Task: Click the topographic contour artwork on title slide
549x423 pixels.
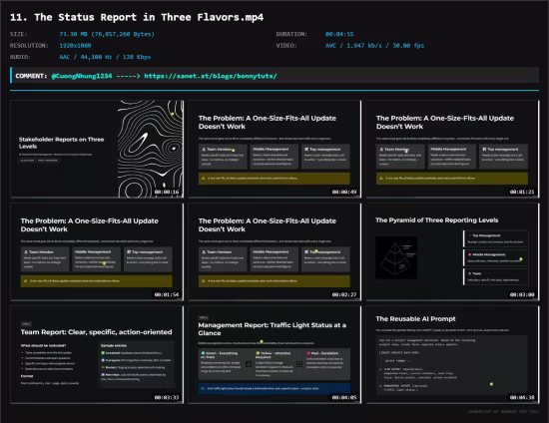Action: coord(150,149)
